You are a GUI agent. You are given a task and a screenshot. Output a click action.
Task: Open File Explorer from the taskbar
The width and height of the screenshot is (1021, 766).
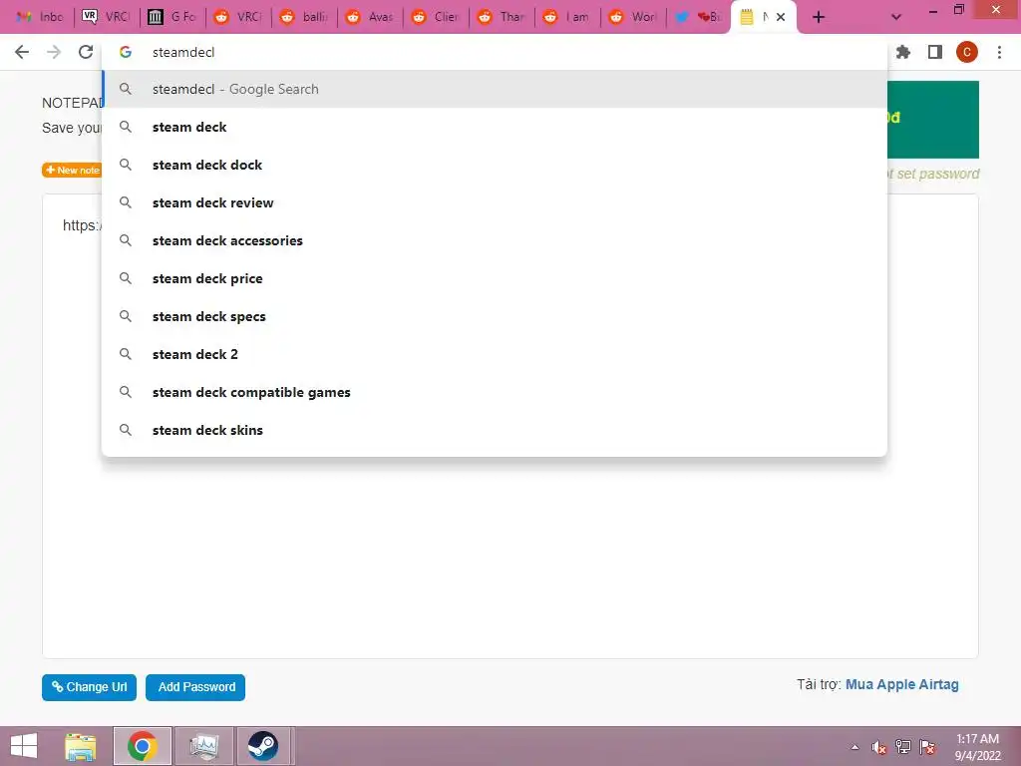point(81,746)
